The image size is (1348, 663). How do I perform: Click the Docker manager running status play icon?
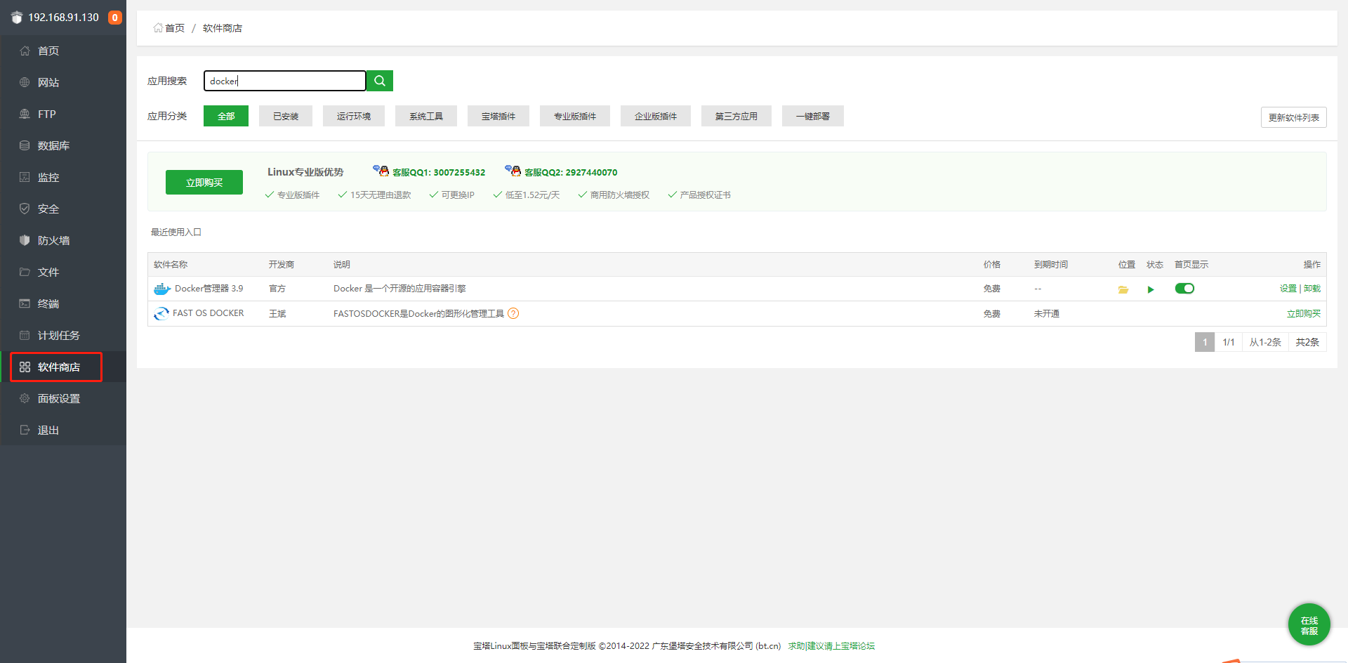(1151, 289)
